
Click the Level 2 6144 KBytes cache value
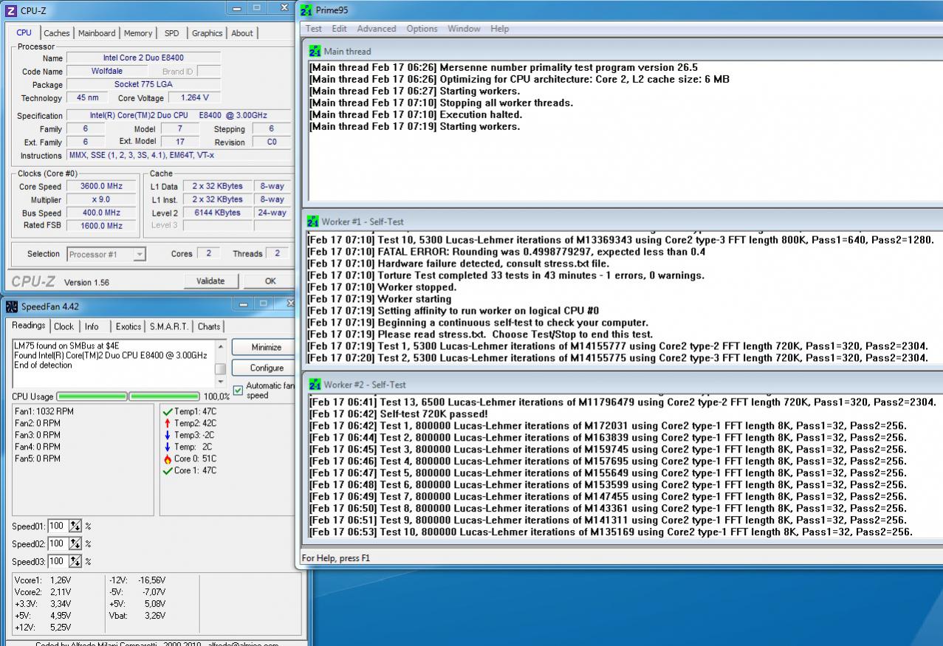217,213
